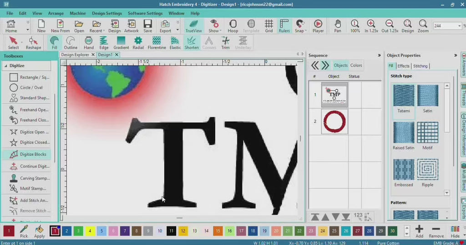Toggle Hoop display
466x245 pixels.
pyautogui.click(x=233, y=26)
